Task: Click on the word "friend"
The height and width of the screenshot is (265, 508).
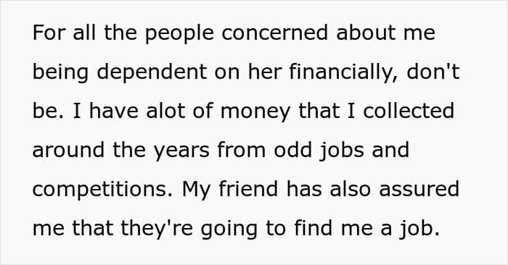Action: coord(248,189)
